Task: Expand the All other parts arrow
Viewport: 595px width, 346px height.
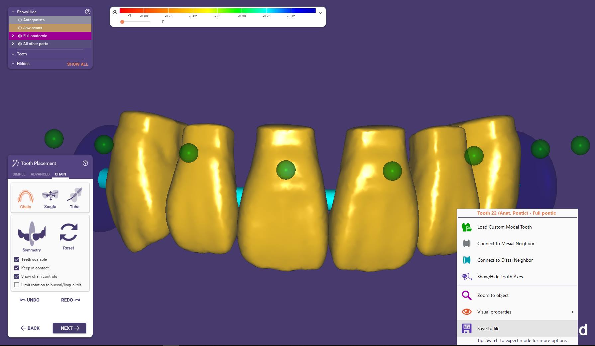Action: click(x=13, y=44)
